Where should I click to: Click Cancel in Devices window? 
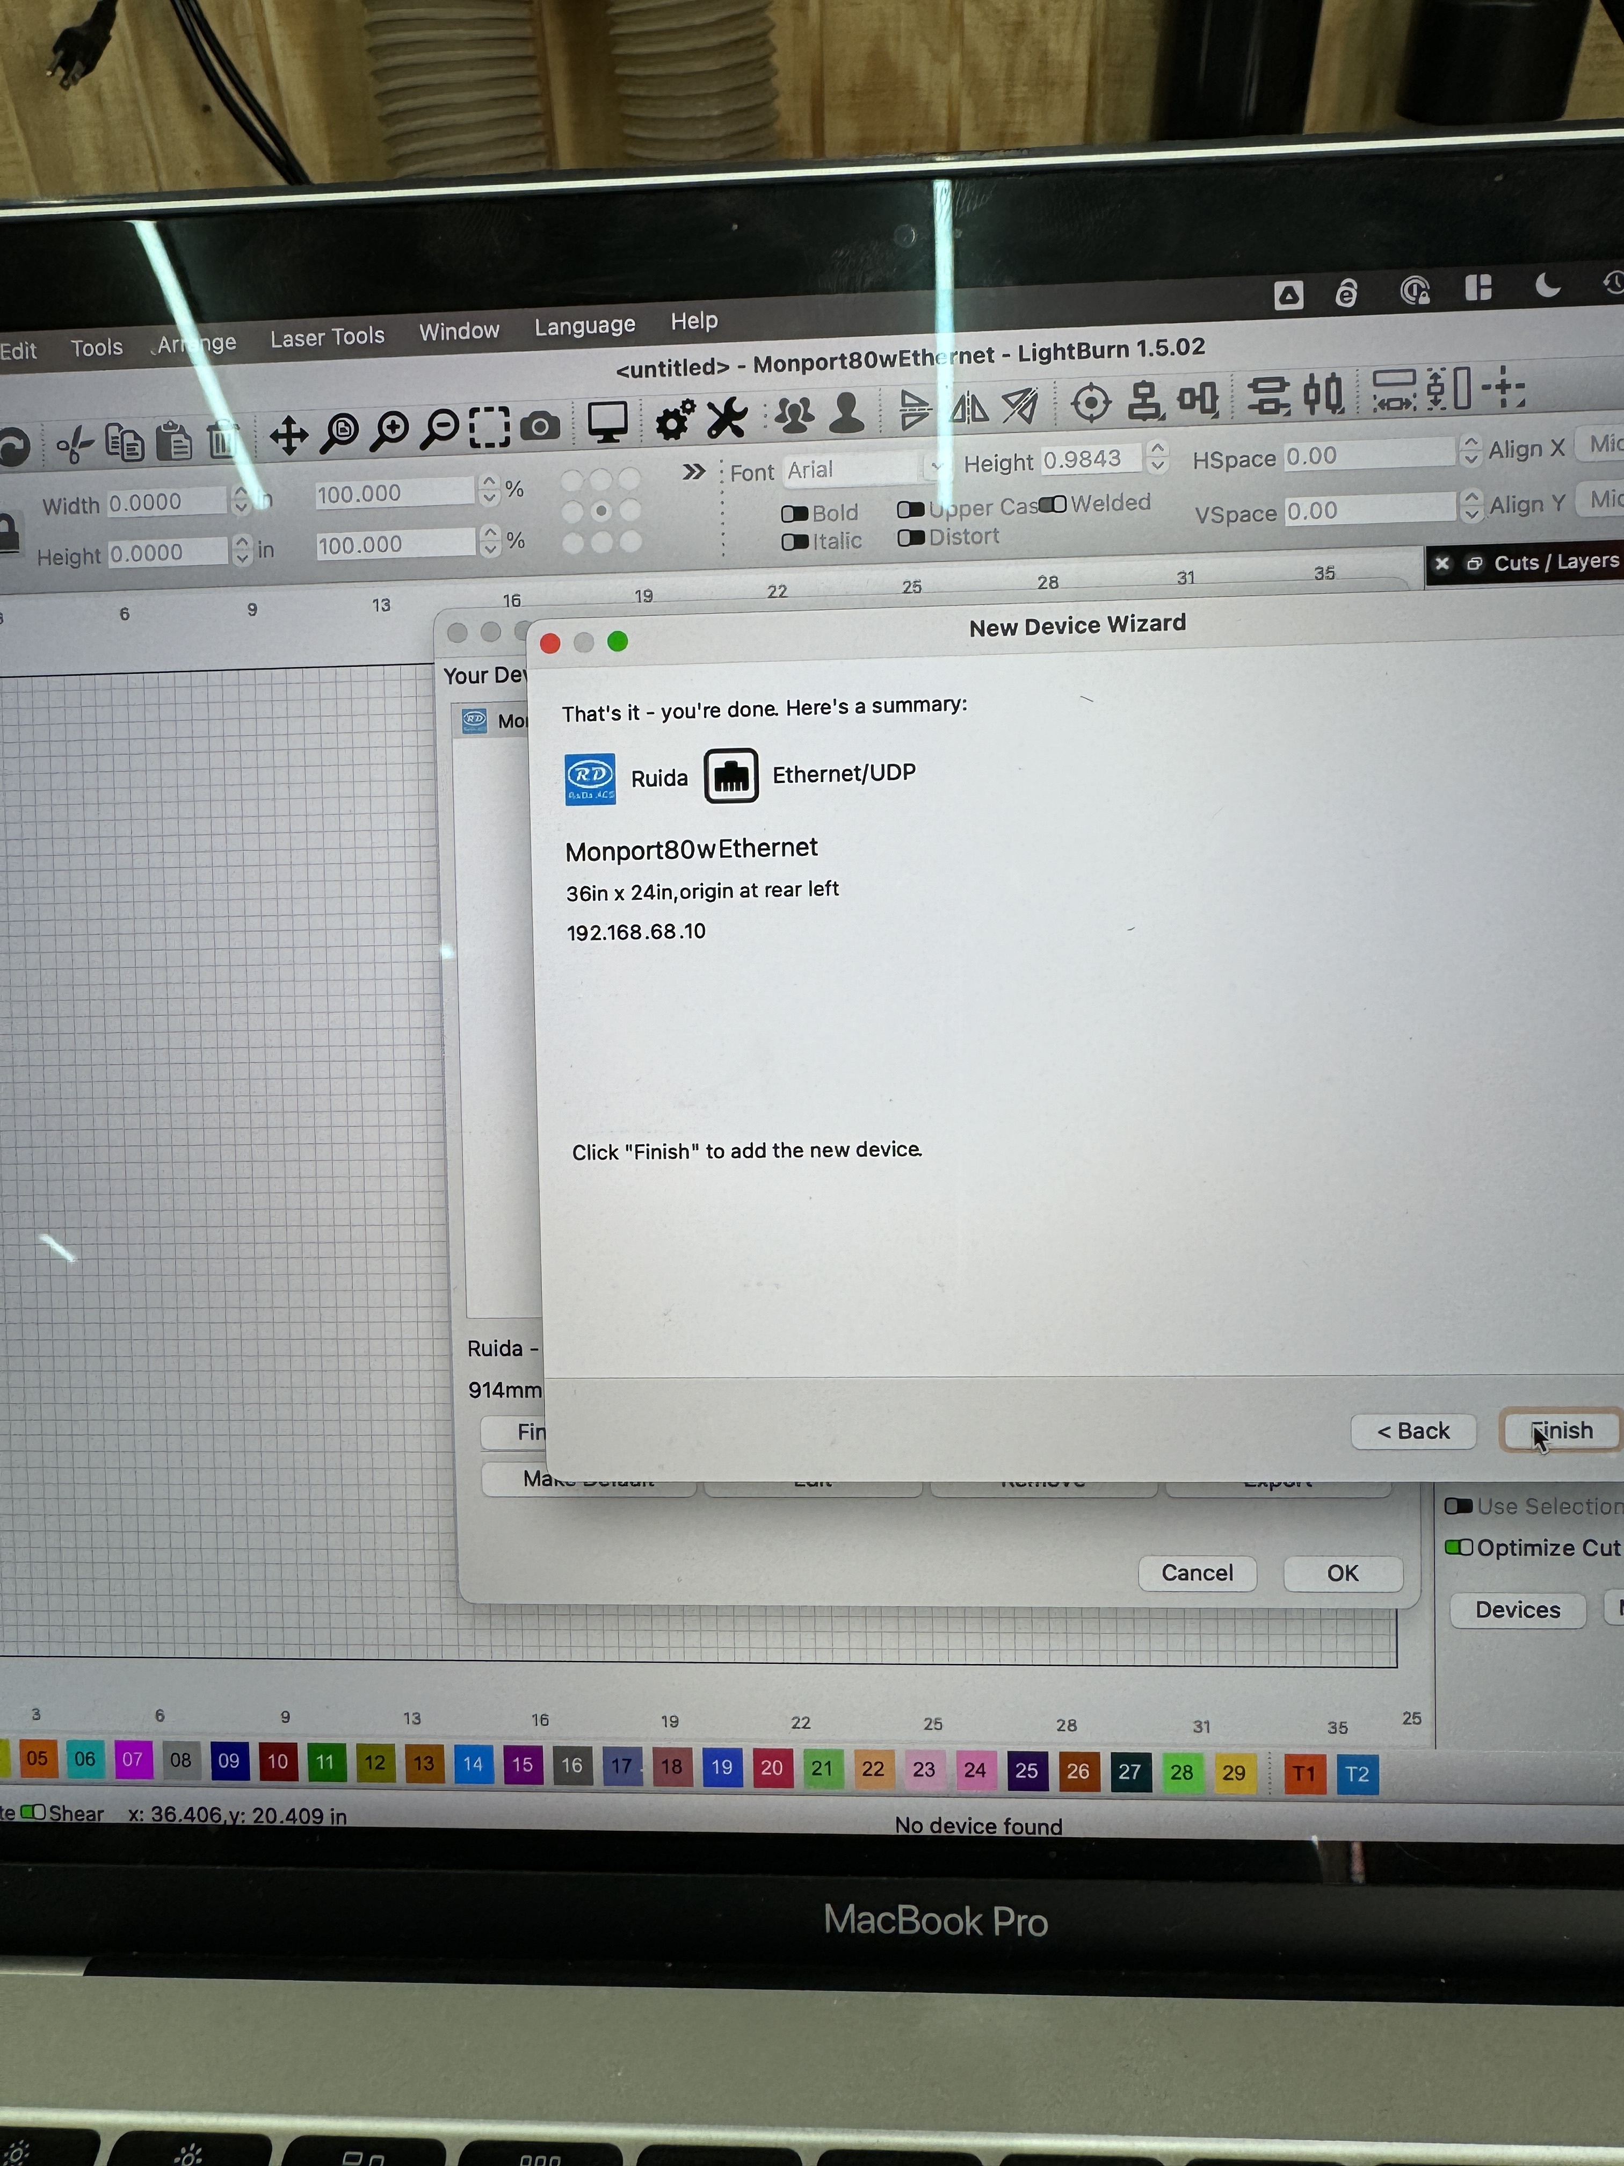tap(1197, 1573)
